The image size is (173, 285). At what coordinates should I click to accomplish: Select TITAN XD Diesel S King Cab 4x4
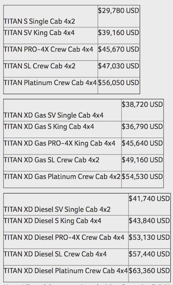pyautogui.click(x=52, y=221)
